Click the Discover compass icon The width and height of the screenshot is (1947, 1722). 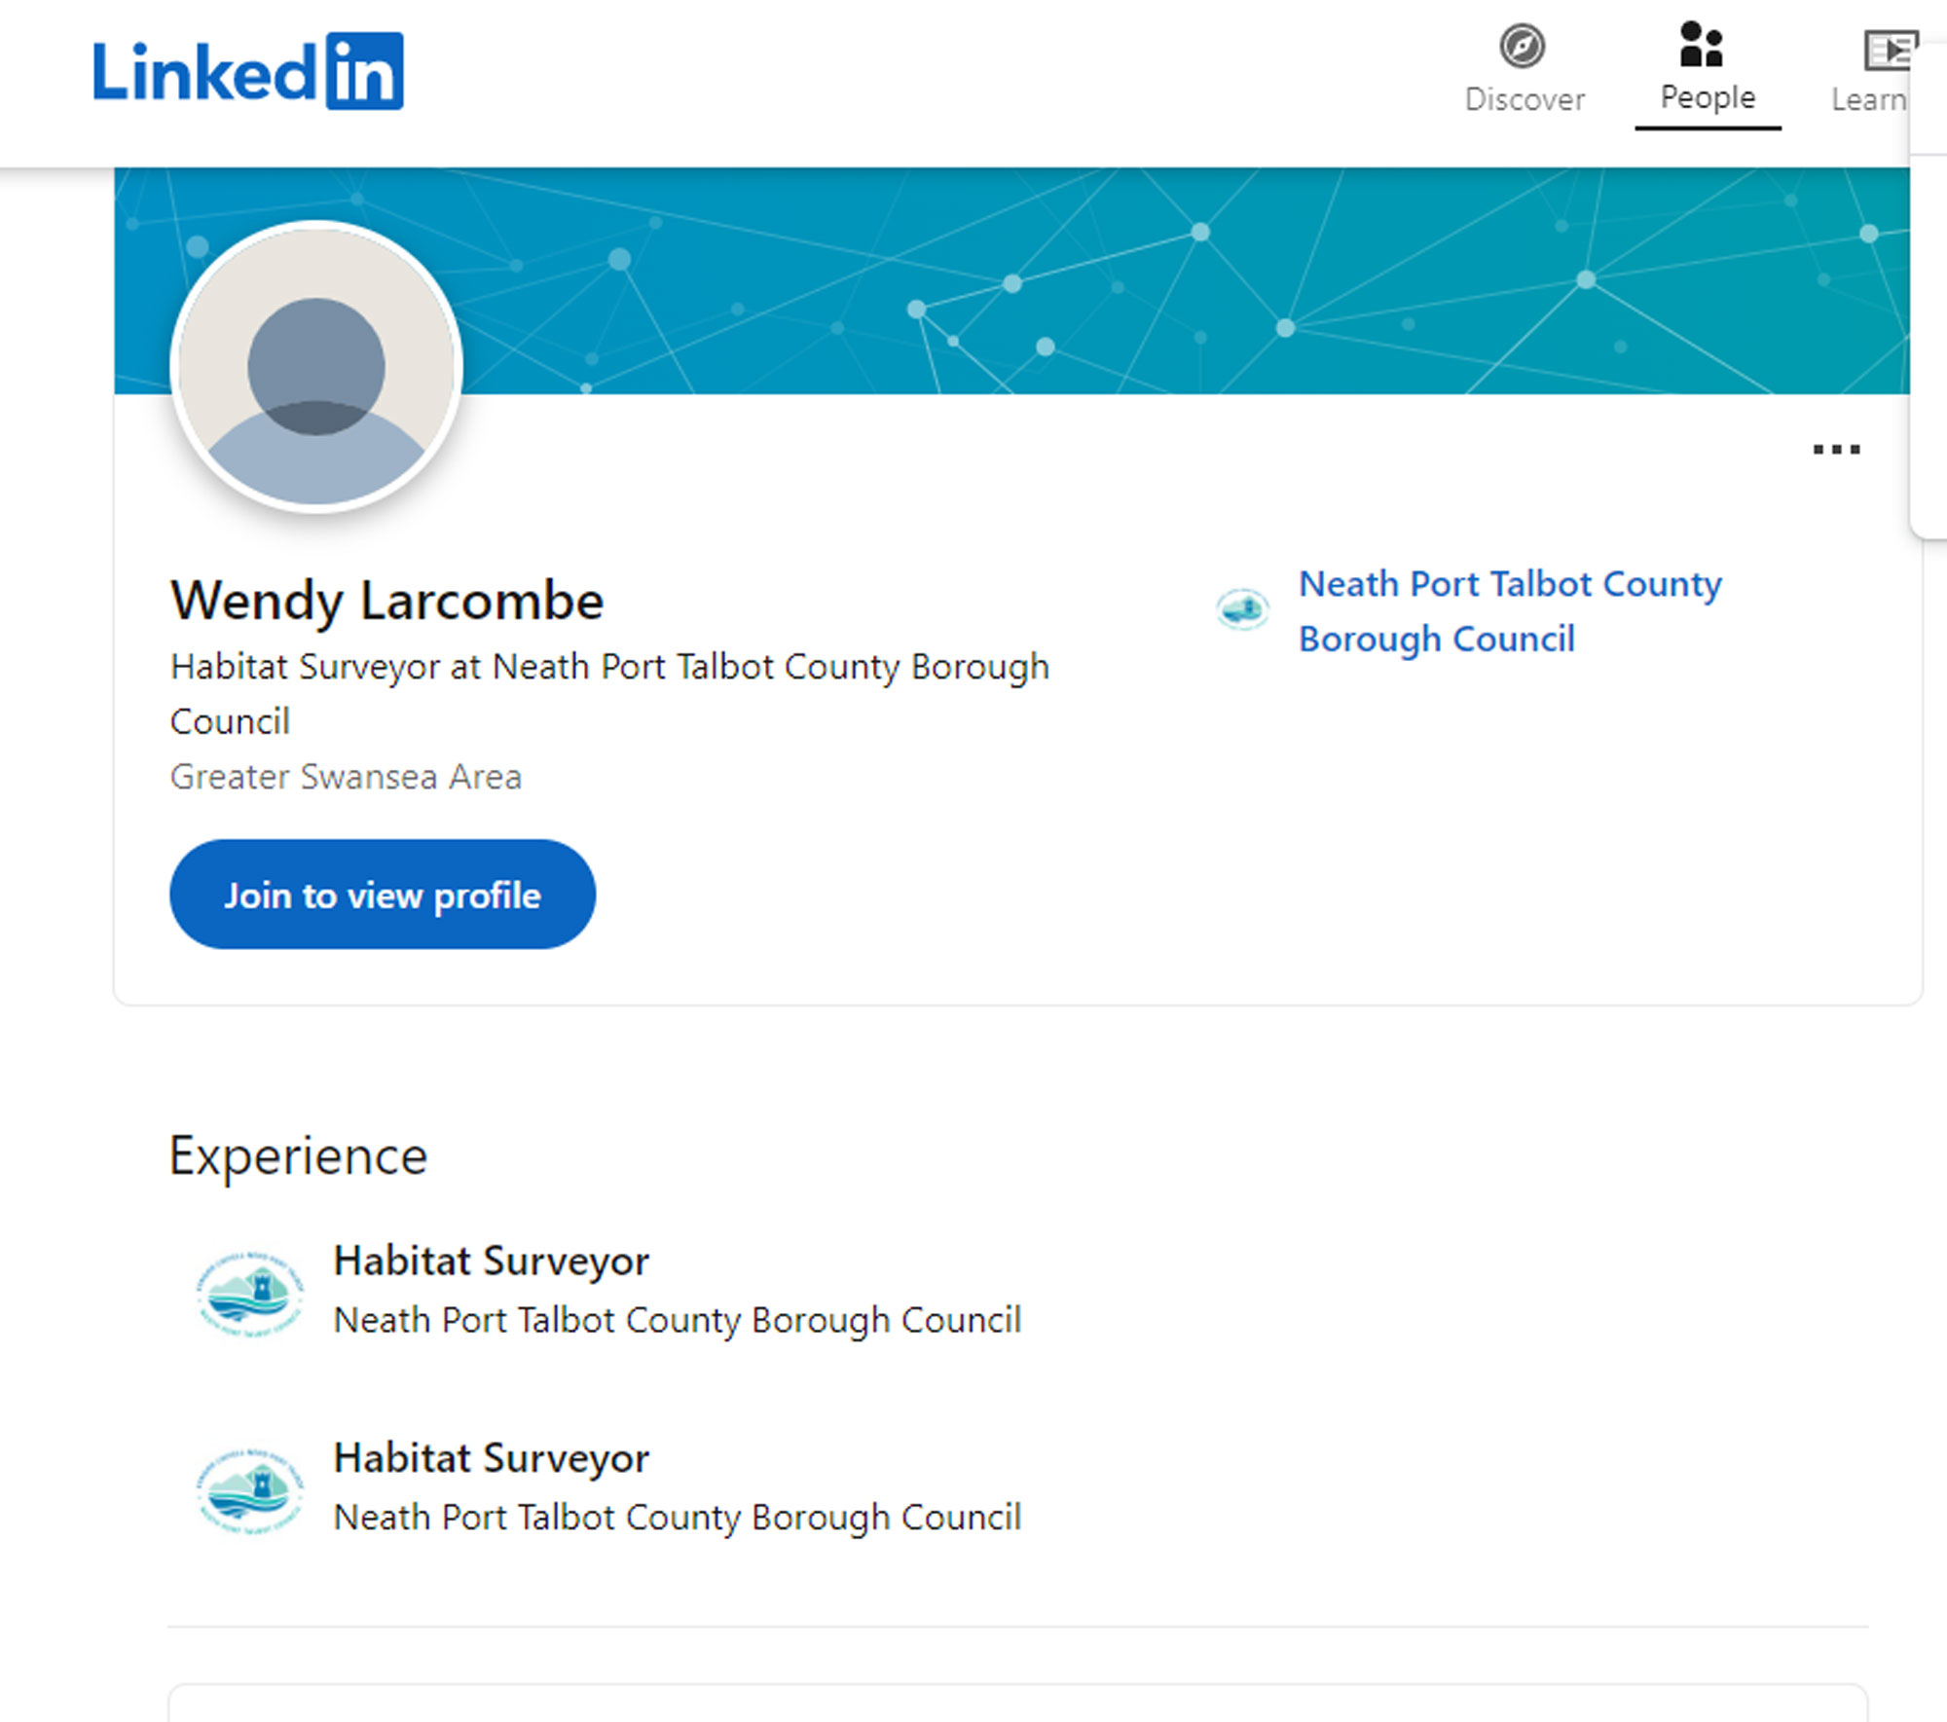[1522, 46]
